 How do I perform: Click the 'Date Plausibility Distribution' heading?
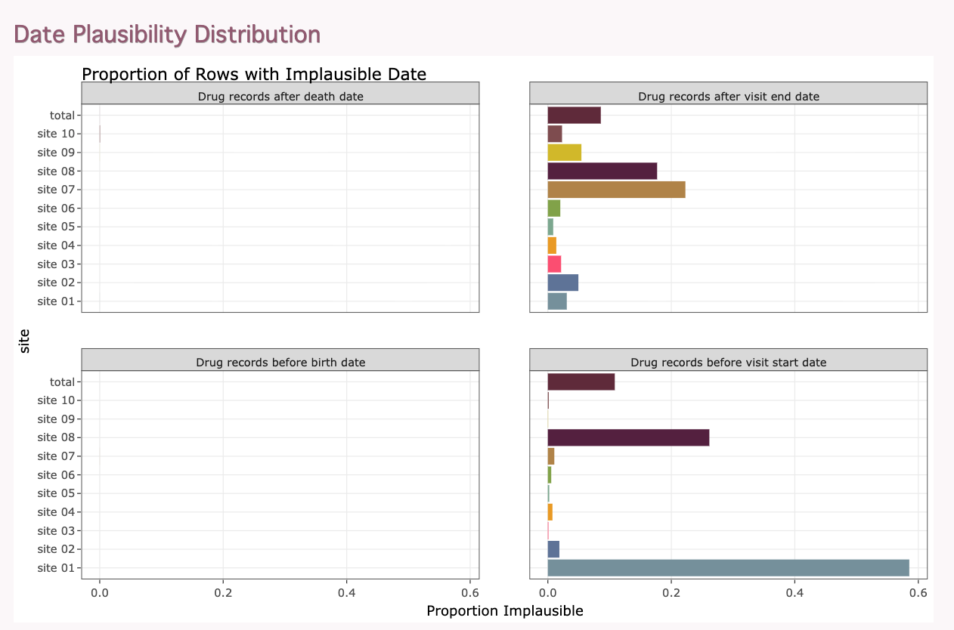167,34
